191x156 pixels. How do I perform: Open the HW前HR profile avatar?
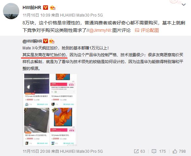[x=11, y=11]
